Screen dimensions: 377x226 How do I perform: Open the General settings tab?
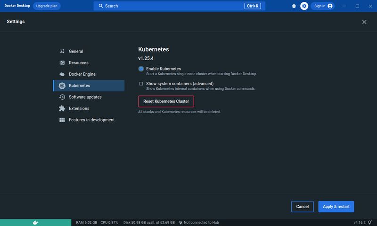tap(76, 51)
